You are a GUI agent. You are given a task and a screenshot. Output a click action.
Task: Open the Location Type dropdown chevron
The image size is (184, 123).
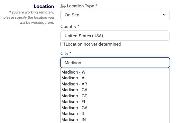click(x=164, y=15)
